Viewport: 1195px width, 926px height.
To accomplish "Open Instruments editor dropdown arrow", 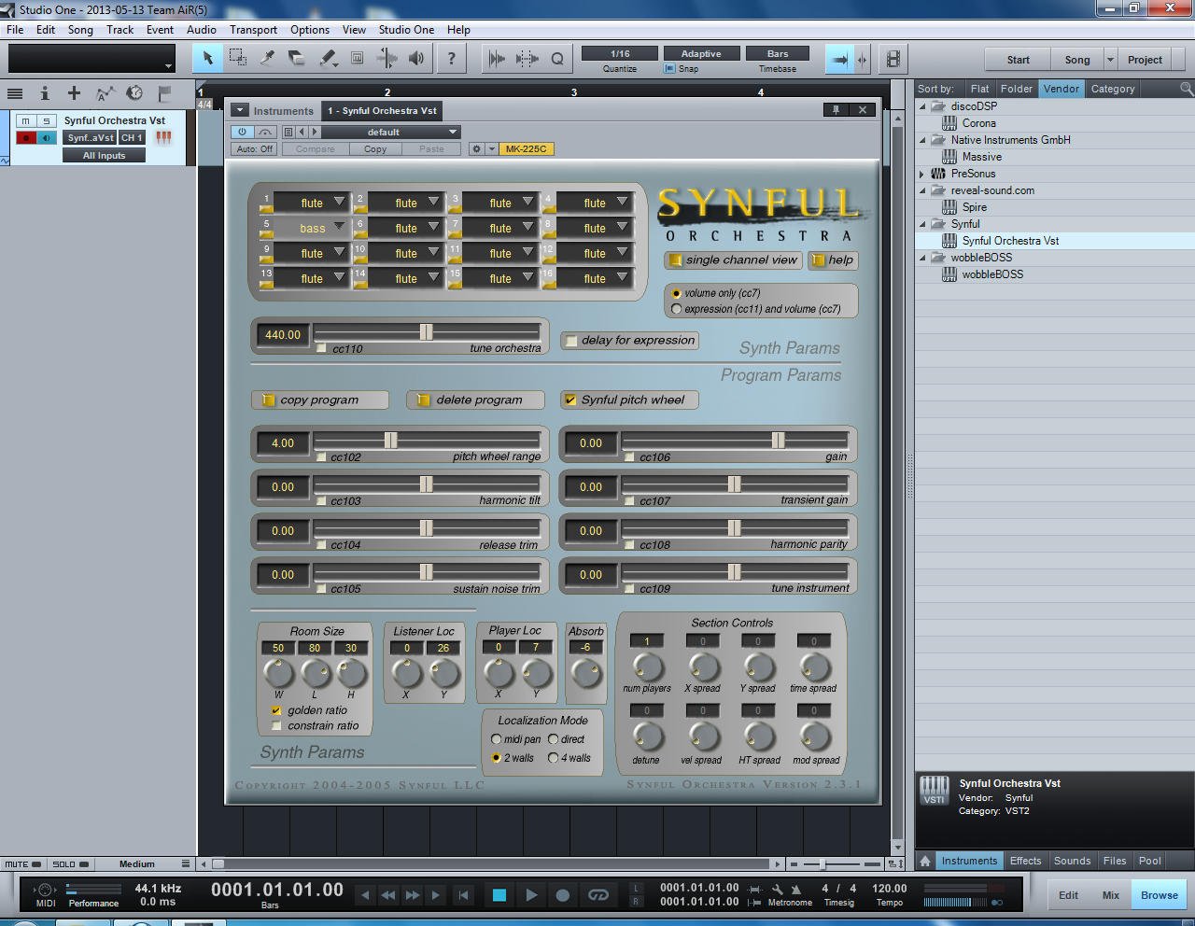I will pyautogui.click(x=240, y=110).
